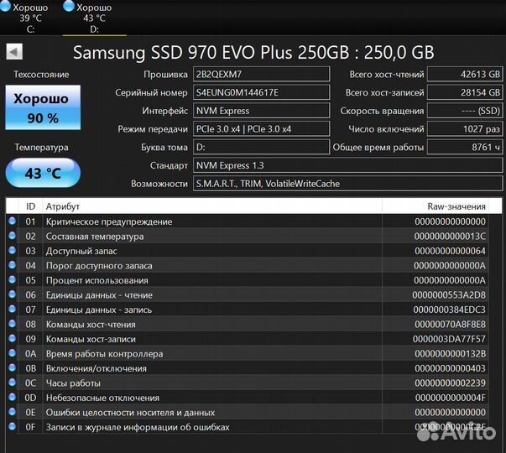The height and width of the screenshot is (453, 506).
Task: Select row Небезопасные отключения
Action: (x=248, y=398)
